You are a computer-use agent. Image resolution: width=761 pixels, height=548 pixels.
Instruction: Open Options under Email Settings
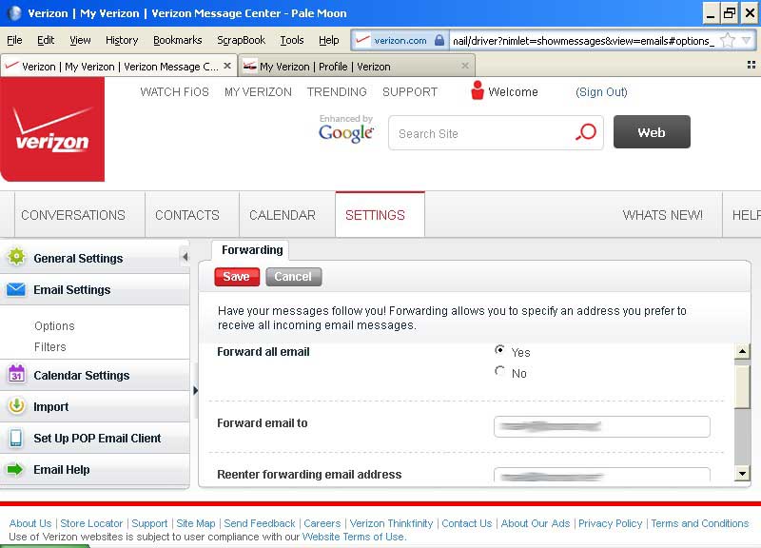point(54,325)
